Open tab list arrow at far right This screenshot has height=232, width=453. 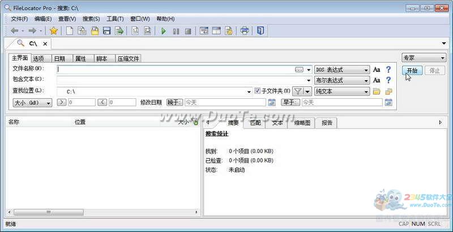[444, 43]
